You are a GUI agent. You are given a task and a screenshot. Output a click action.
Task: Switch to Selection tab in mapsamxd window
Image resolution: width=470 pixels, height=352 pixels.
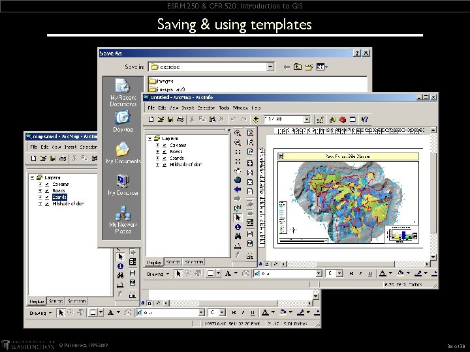(76, 301)
